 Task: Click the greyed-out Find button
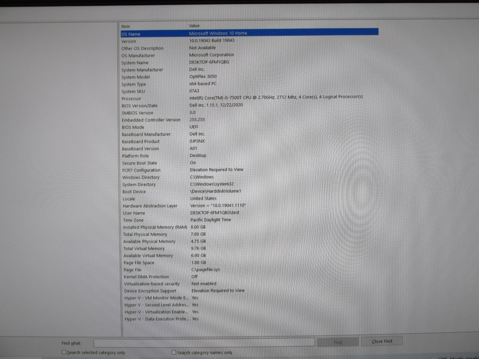coord(338,342)
